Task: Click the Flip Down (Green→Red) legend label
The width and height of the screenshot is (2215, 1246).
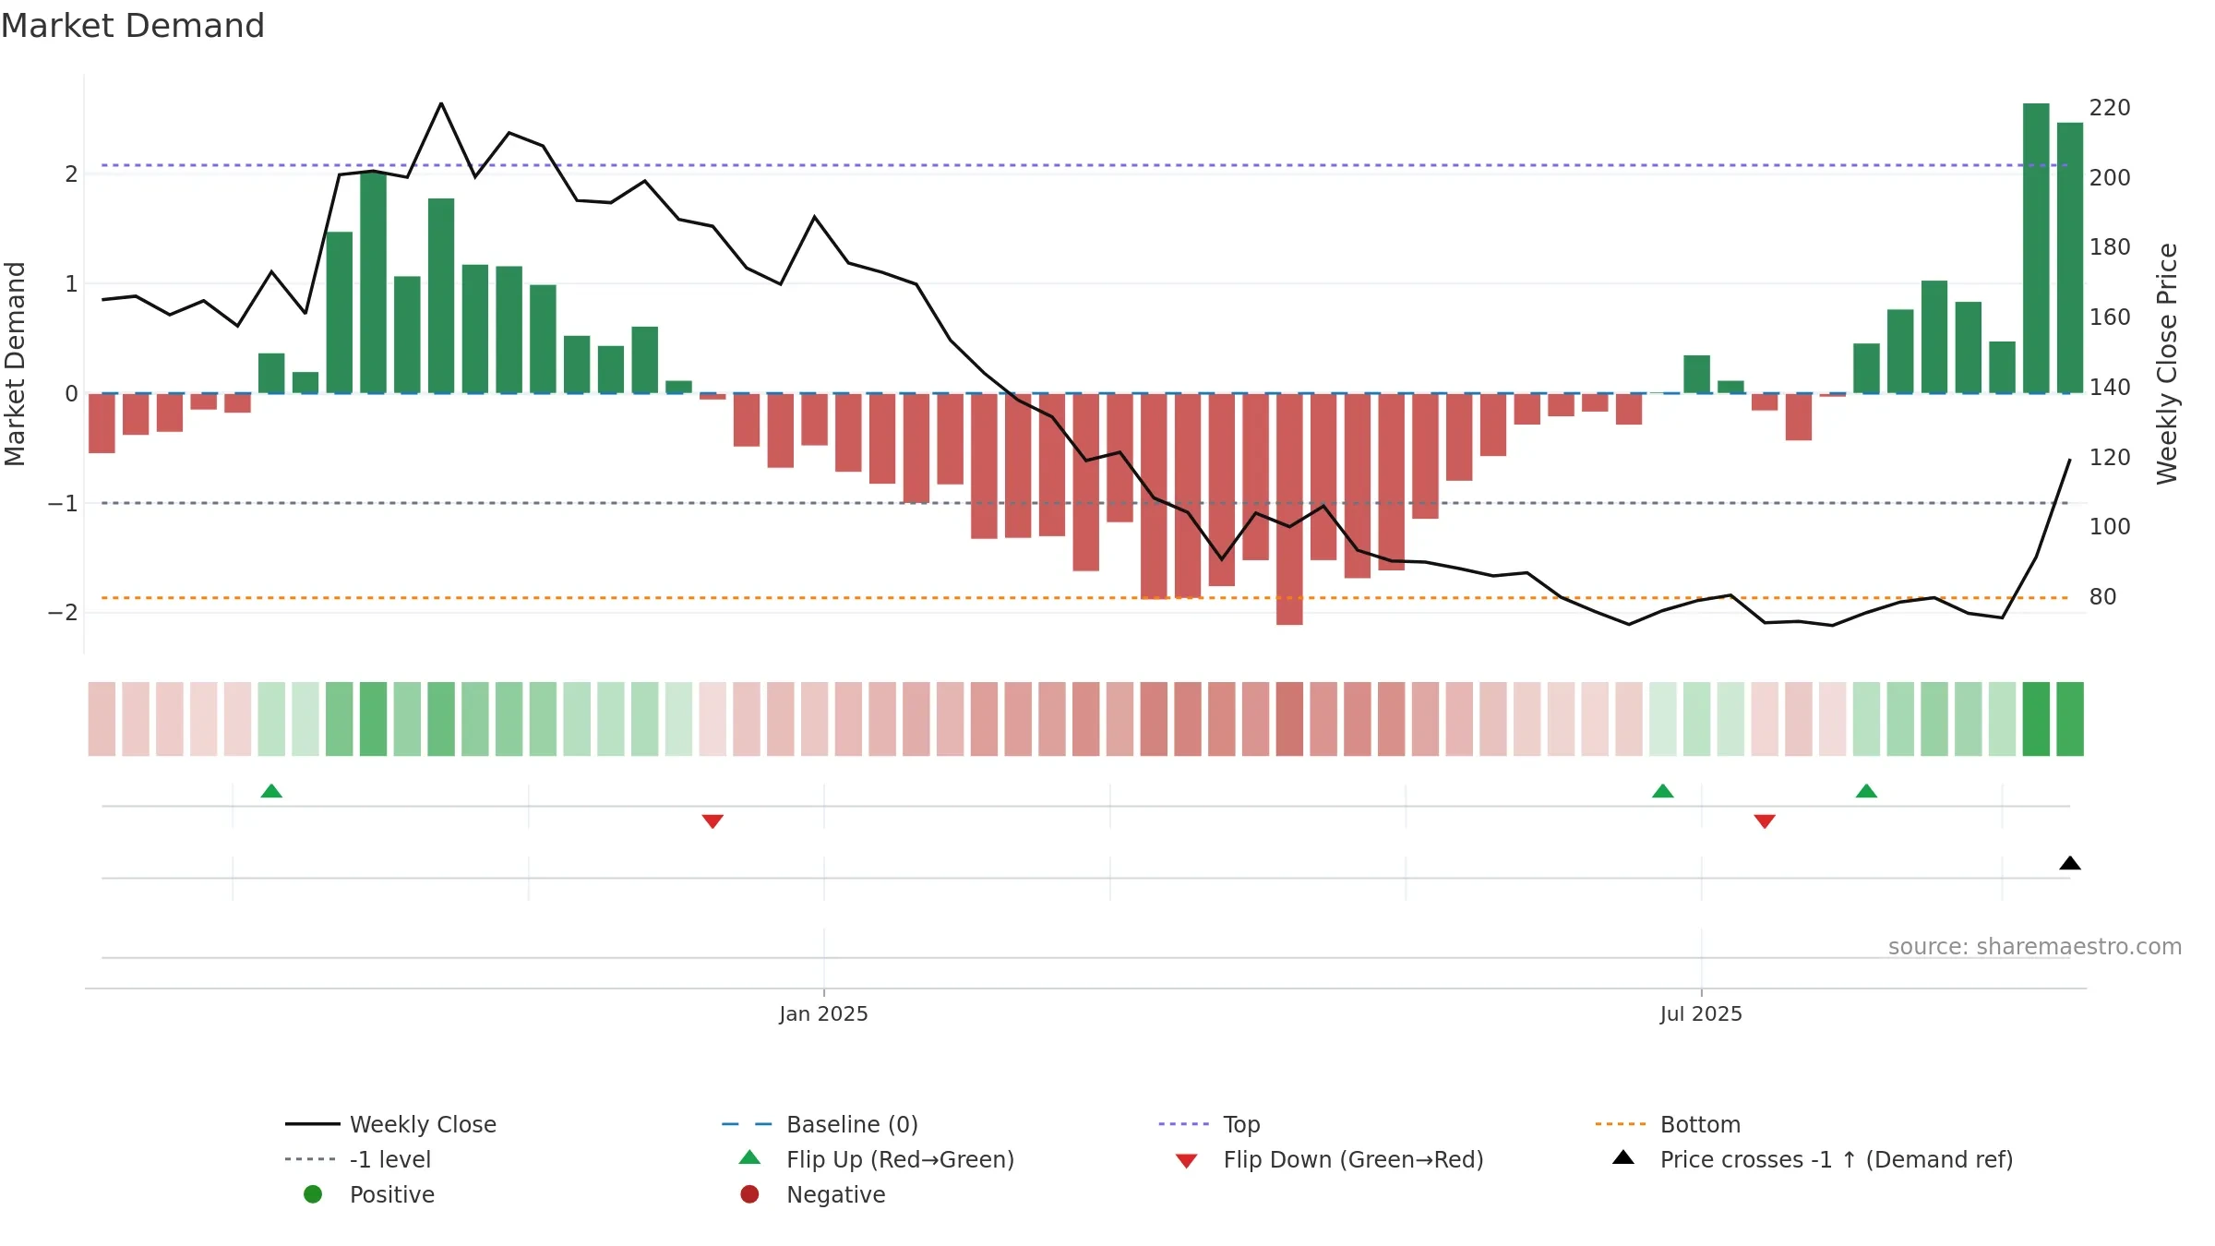Action: tap(1353, 1159)
